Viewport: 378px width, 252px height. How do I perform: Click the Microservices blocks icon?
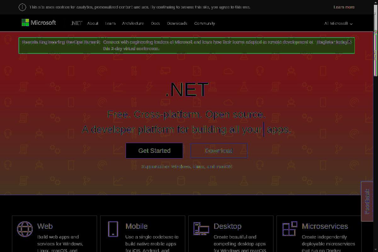(x=289, y=228)
